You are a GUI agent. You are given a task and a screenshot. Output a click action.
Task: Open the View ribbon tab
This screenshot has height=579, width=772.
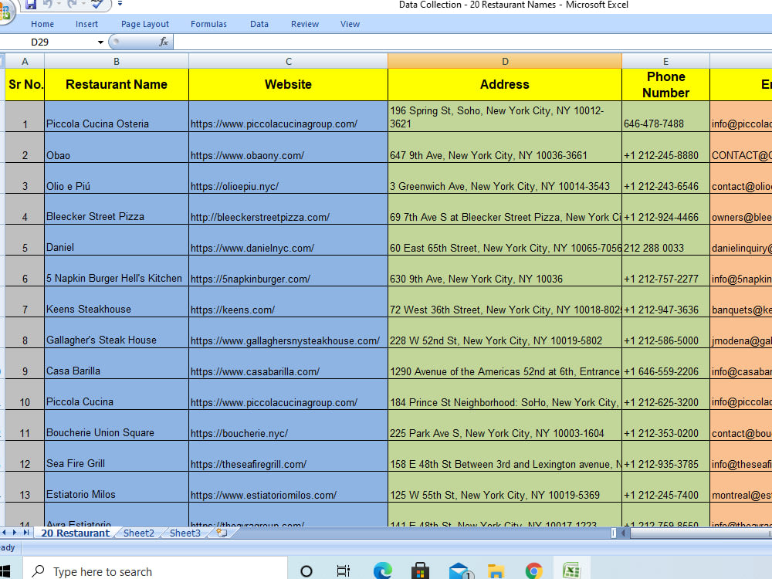pos(350,24)
